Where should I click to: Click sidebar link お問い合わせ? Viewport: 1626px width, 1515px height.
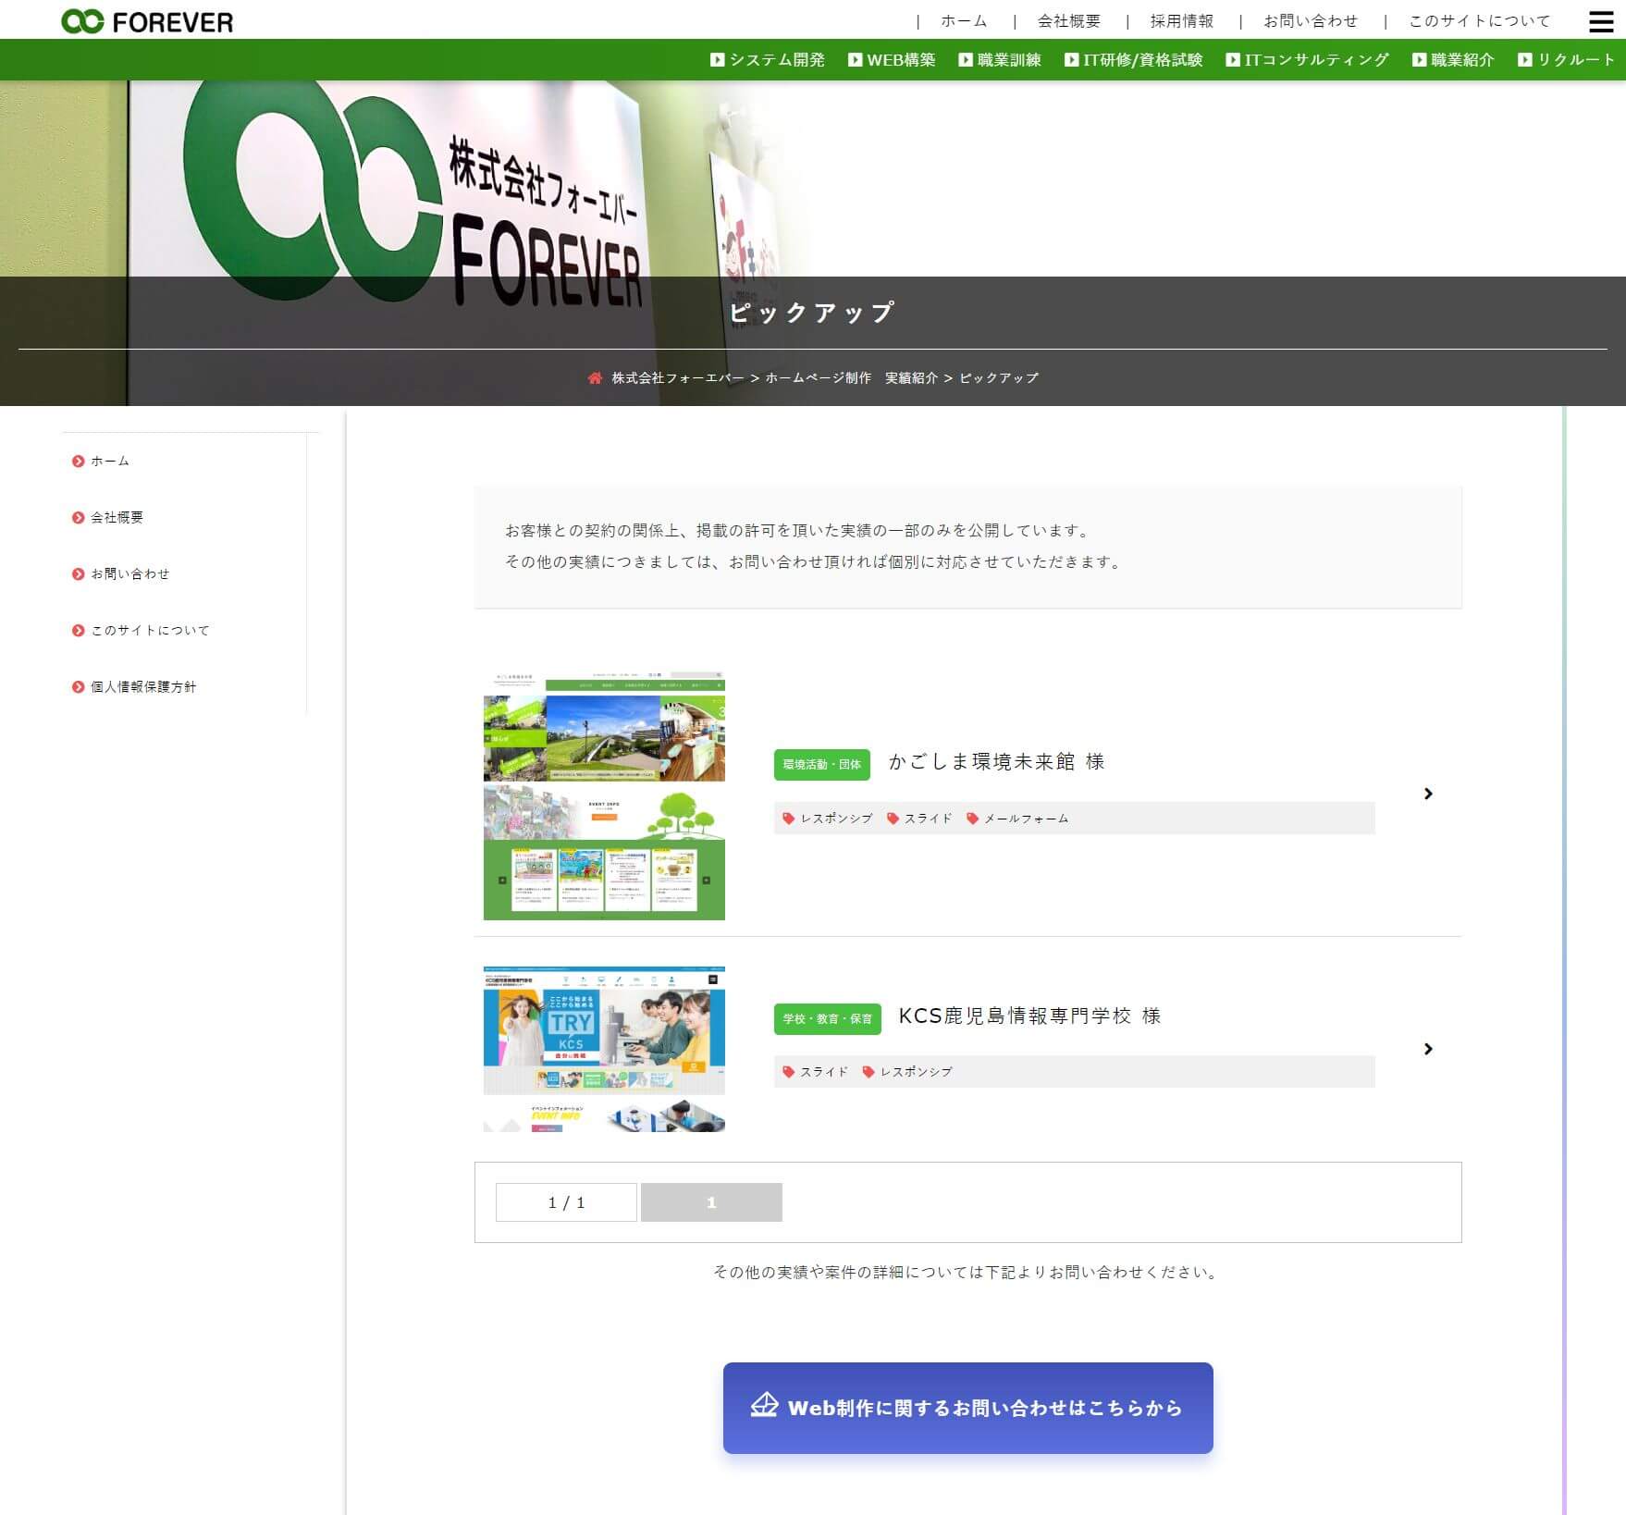tap(130, 573)
